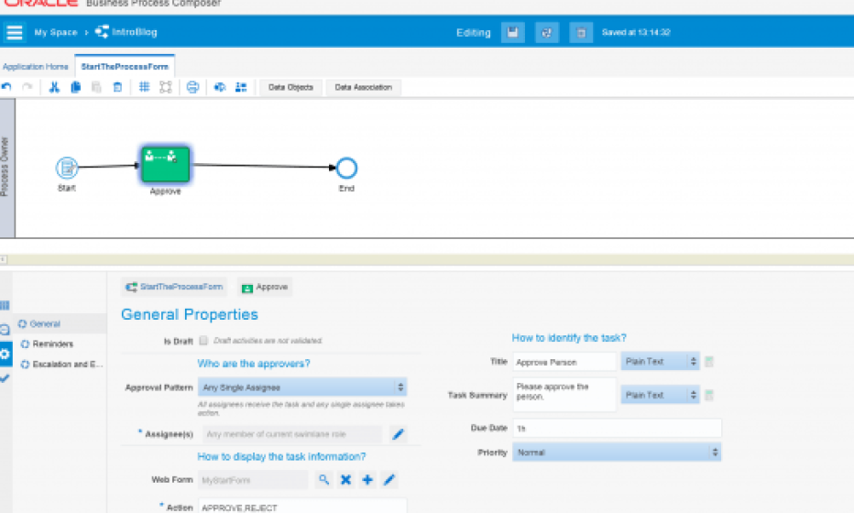
Task: Edit web form with pencil icon
Action: [389, 480]
